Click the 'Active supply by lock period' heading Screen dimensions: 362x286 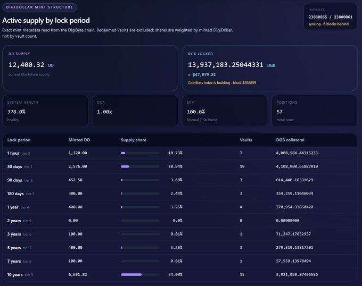[46, 20]
